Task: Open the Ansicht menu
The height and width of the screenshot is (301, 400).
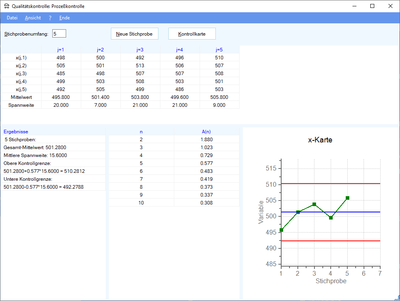Action: (33, 18)
